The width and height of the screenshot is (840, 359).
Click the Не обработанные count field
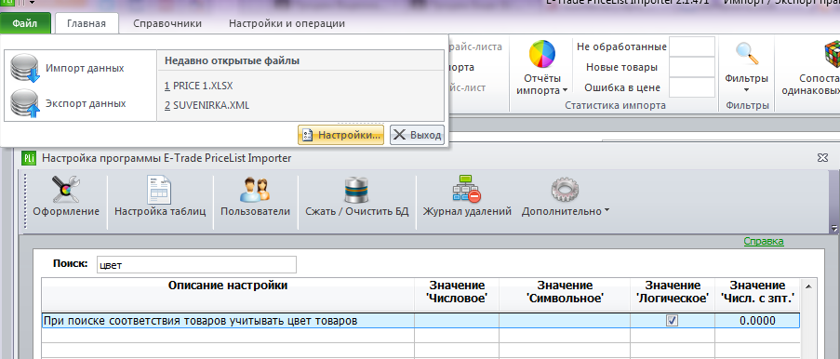692,47
